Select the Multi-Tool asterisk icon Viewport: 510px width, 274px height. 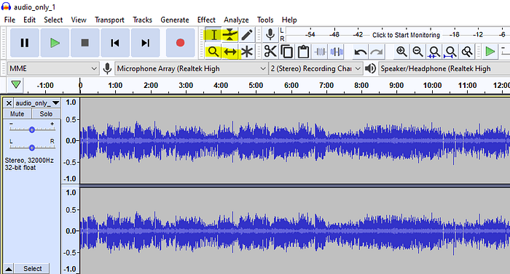coord(247,52)
